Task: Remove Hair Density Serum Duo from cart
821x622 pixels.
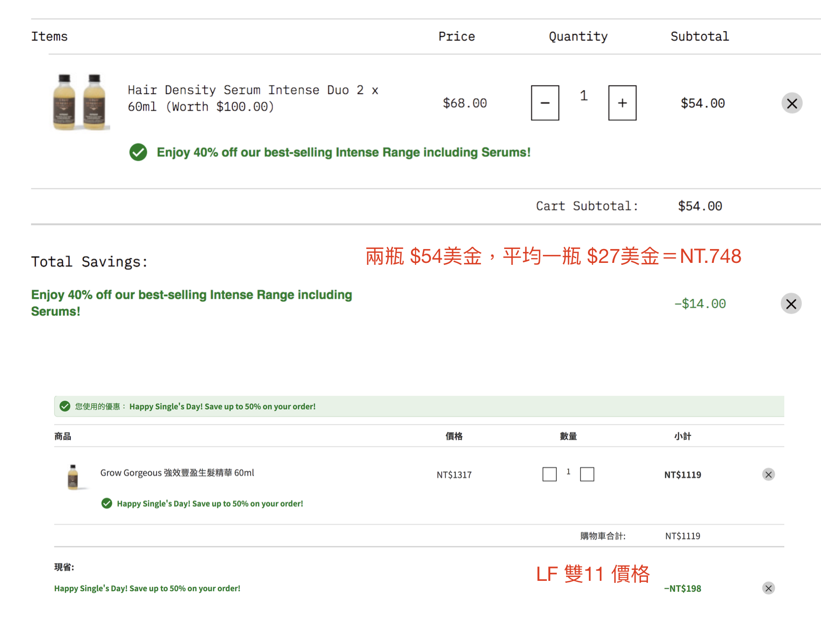Action: 792,103
